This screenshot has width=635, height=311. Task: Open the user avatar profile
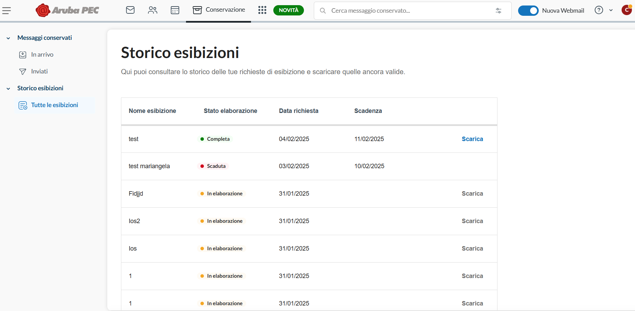(x=627, y=10)
